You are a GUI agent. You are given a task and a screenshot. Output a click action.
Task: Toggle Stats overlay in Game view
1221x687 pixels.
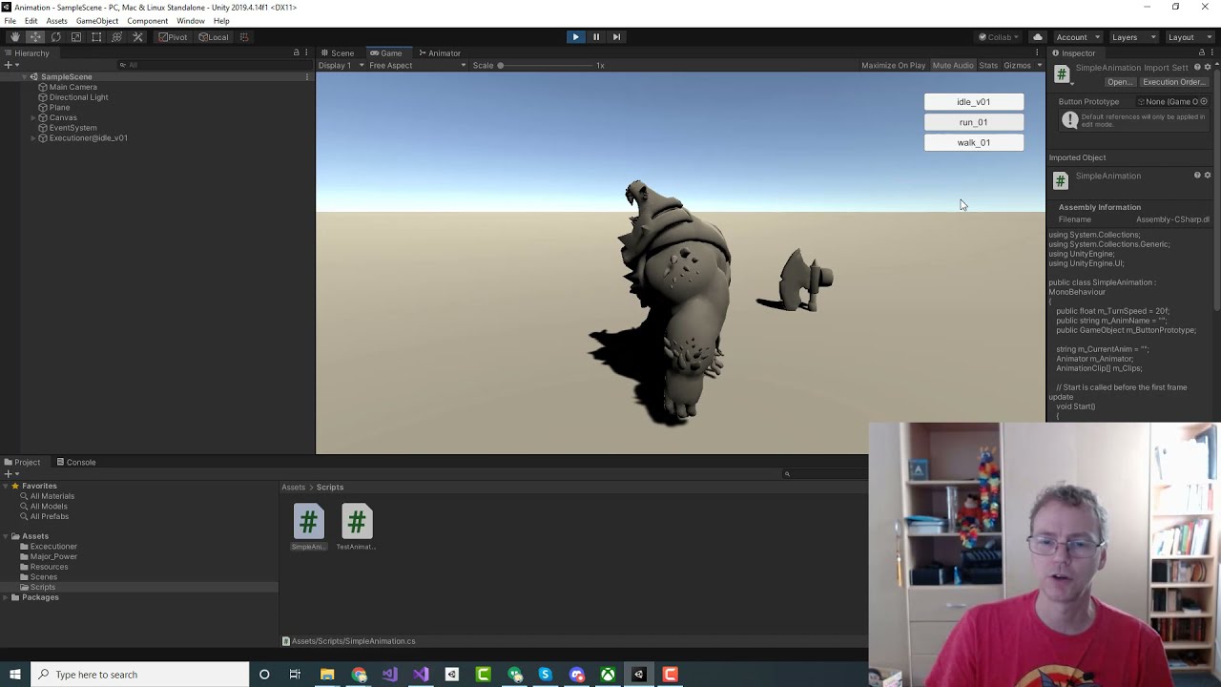click(988, 65)
